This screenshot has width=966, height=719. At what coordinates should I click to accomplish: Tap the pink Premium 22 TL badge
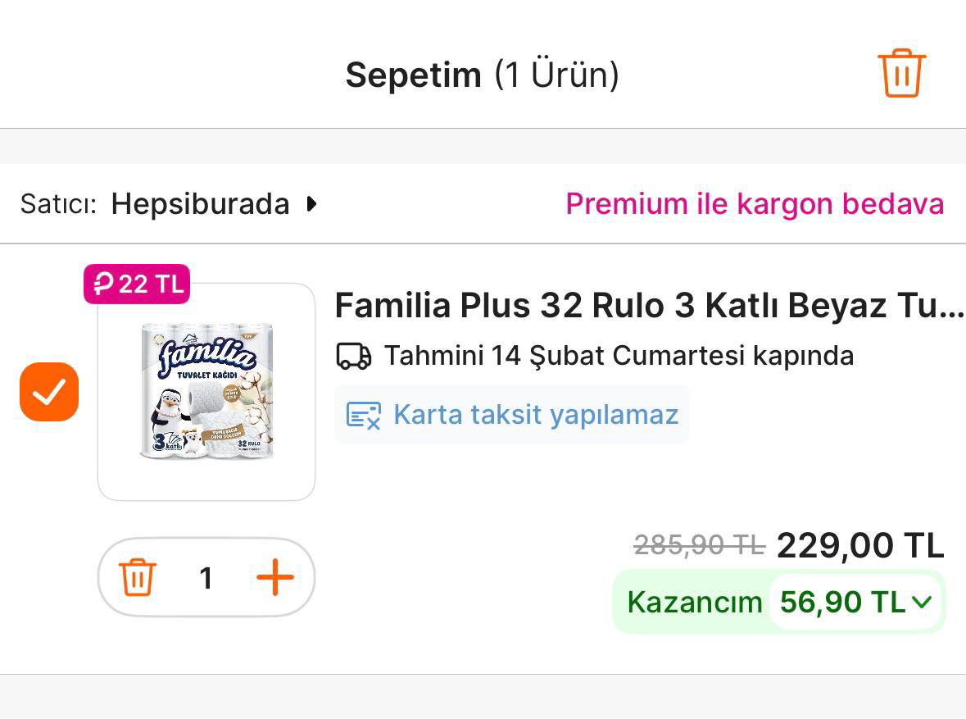coord(137,284)
